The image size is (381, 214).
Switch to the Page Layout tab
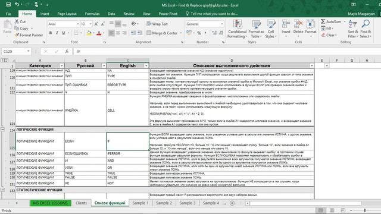click(67, 14)
